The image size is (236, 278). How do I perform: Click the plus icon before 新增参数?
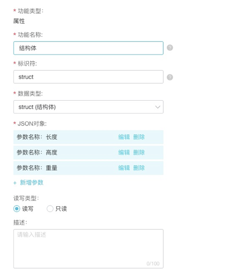pos(15,183)
